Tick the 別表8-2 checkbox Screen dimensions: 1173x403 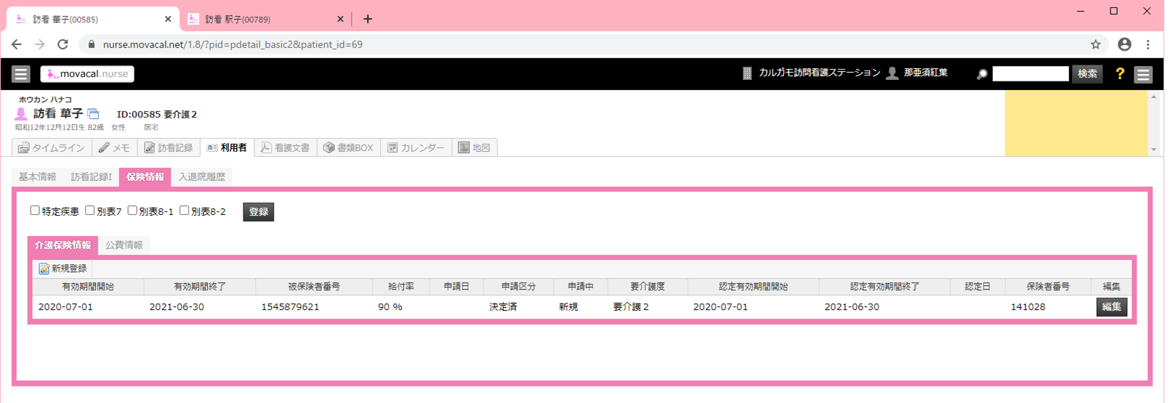coord(185,211)
